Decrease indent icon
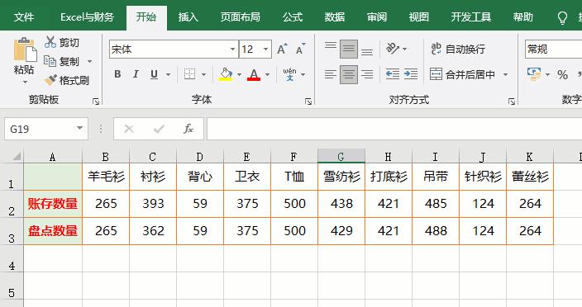582x307 pixels. [393, 74]
